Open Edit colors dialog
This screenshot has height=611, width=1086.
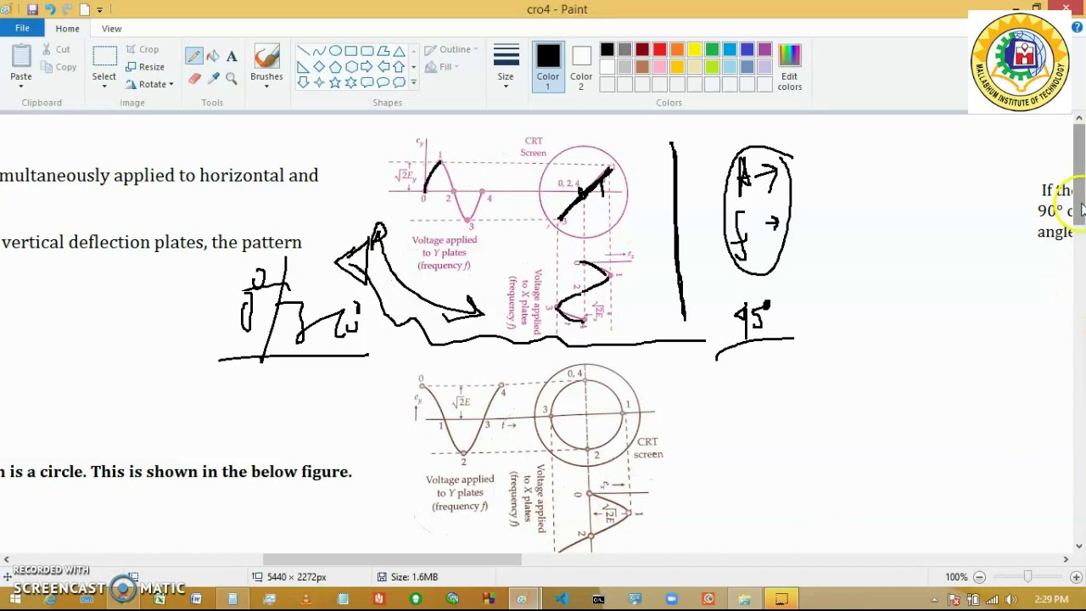pos(789,66)
